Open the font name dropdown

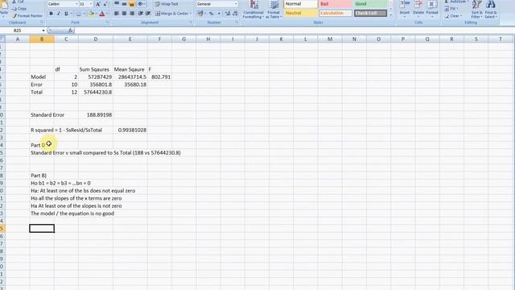click(76, 4)
